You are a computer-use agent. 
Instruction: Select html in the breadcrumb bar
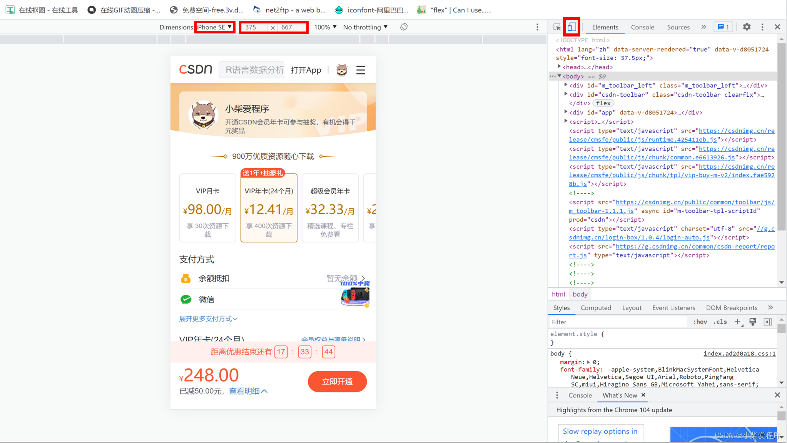click(558, 294)
